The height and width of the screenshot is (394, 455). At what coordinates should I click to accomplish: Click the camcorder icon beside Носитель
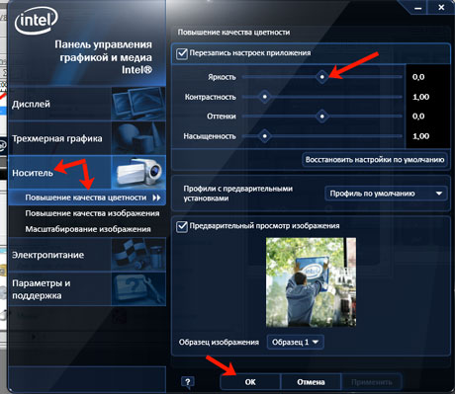138,172
